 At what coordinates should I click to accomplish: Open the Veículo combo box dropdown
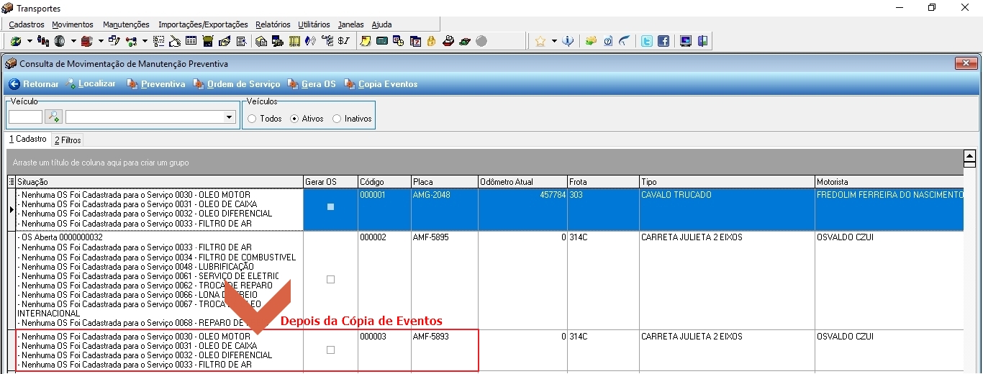(230, 117)
